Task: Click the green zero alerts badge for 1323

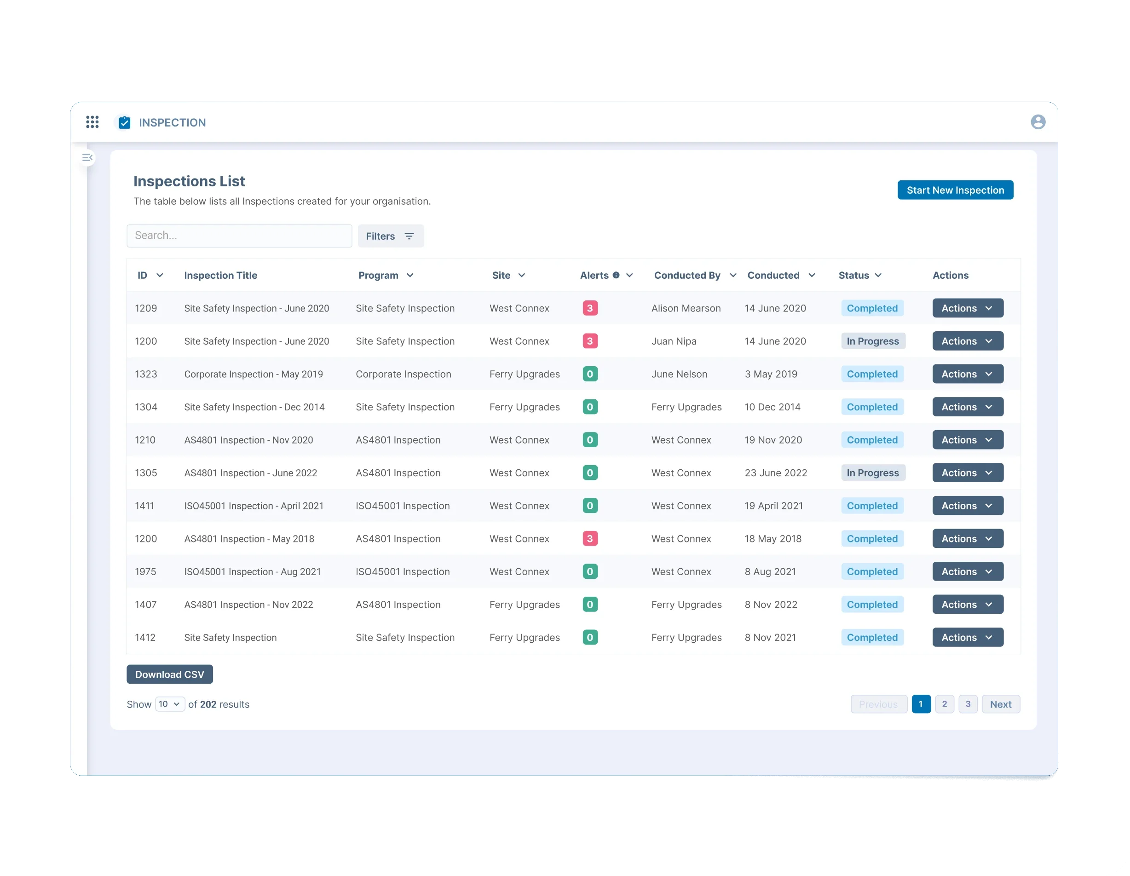Action: 590,374
